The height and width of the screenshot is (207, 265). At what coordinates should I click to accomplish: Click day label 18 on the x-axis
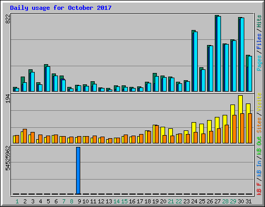pyautogui.click(x=148, y=201)
